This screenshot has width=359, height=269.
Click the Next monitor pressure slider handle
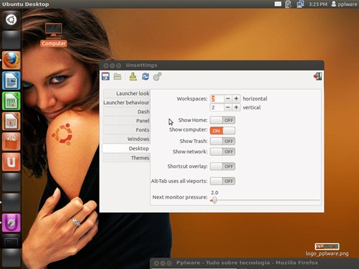(214, 200)
